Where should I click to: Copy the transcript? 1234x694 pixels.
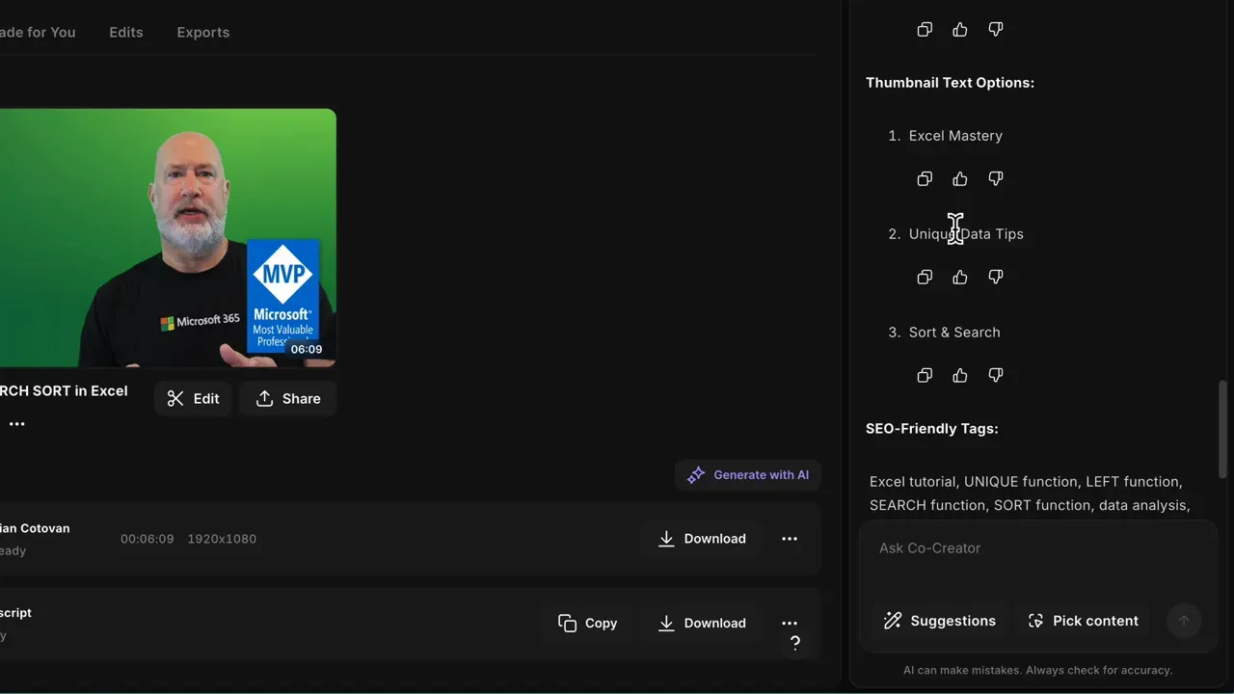tap(587, 624)
